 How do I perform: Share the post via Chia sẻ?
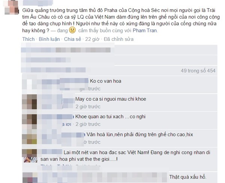click(x=72, y=39)
